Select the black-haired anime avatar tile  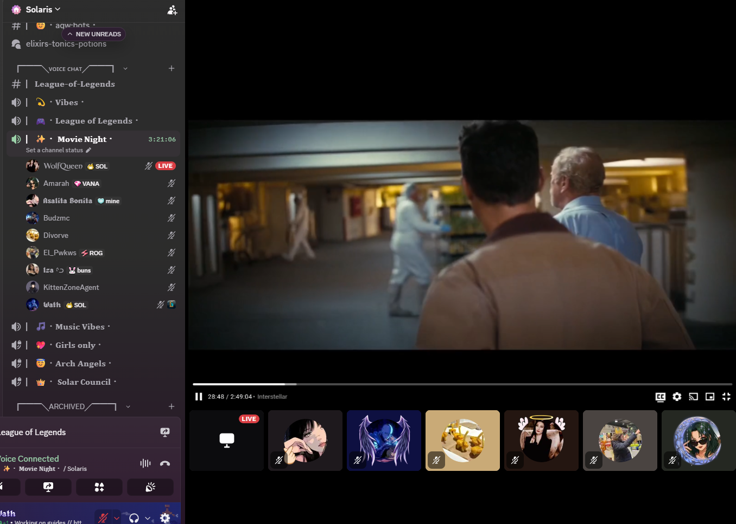(x=306, y=441)
